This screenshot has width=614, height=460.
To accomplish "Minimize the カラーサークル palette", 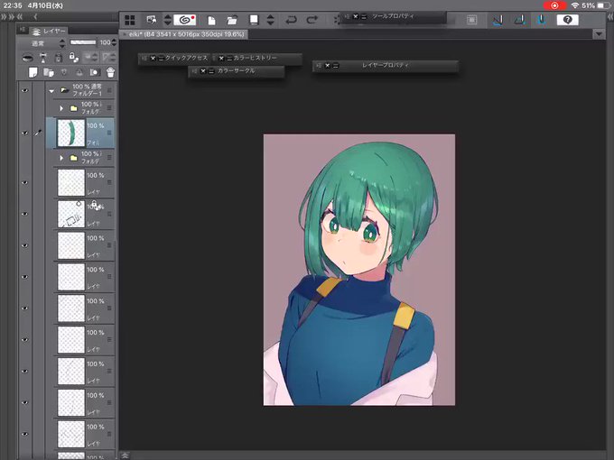I will click(211, 71).
